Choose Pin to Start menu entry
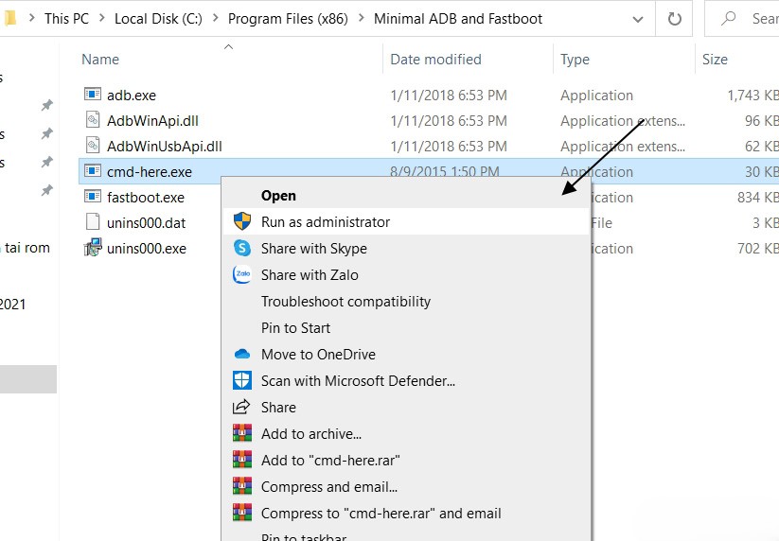This screenshot has width=779, height=541. (295, 328)
